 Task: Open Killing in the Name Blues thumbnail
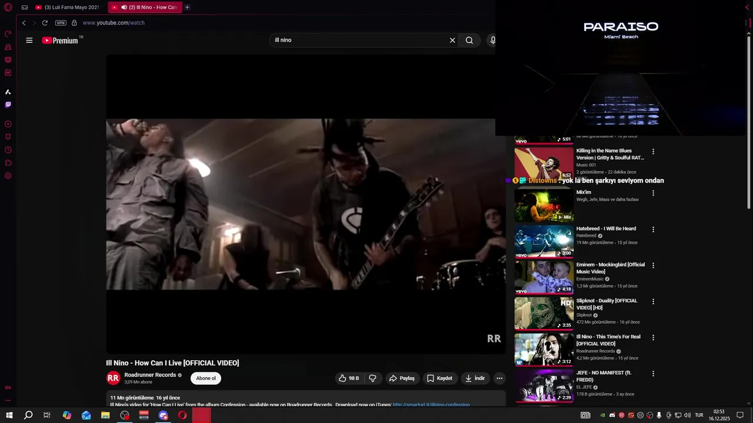click(544, 163)
